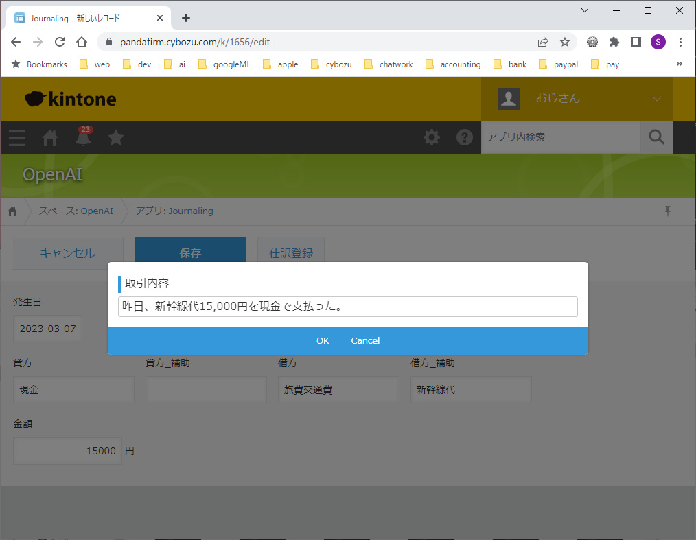This screenshot has height=540, width=696.
Task: Click the help question mark icon
Action: coord(465,138)
